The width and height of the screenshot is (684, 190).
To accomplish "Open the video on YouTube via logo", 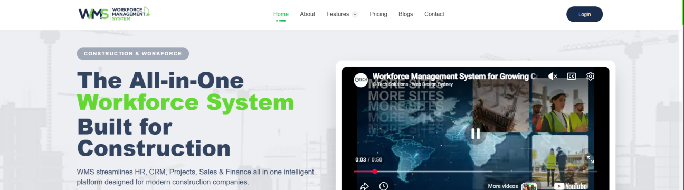I will pos(570,186).
